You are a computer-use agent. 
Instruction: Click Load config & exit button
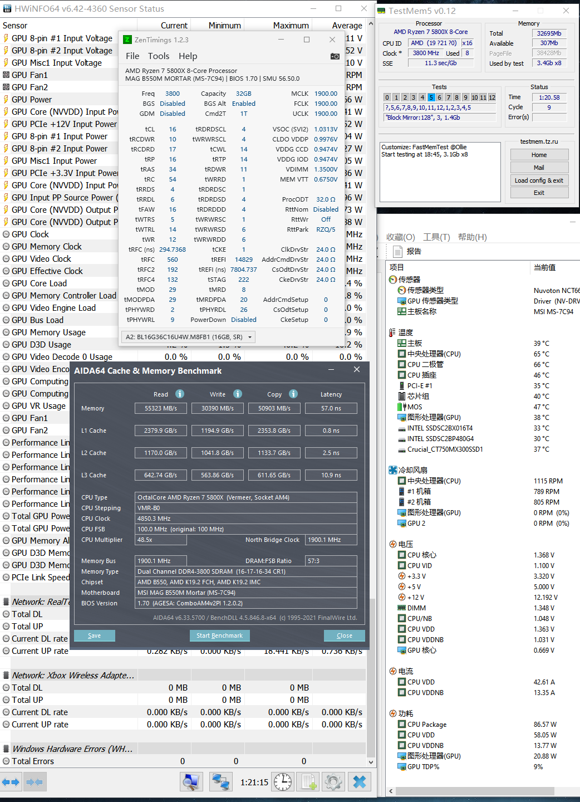click(x=539, y=180)
